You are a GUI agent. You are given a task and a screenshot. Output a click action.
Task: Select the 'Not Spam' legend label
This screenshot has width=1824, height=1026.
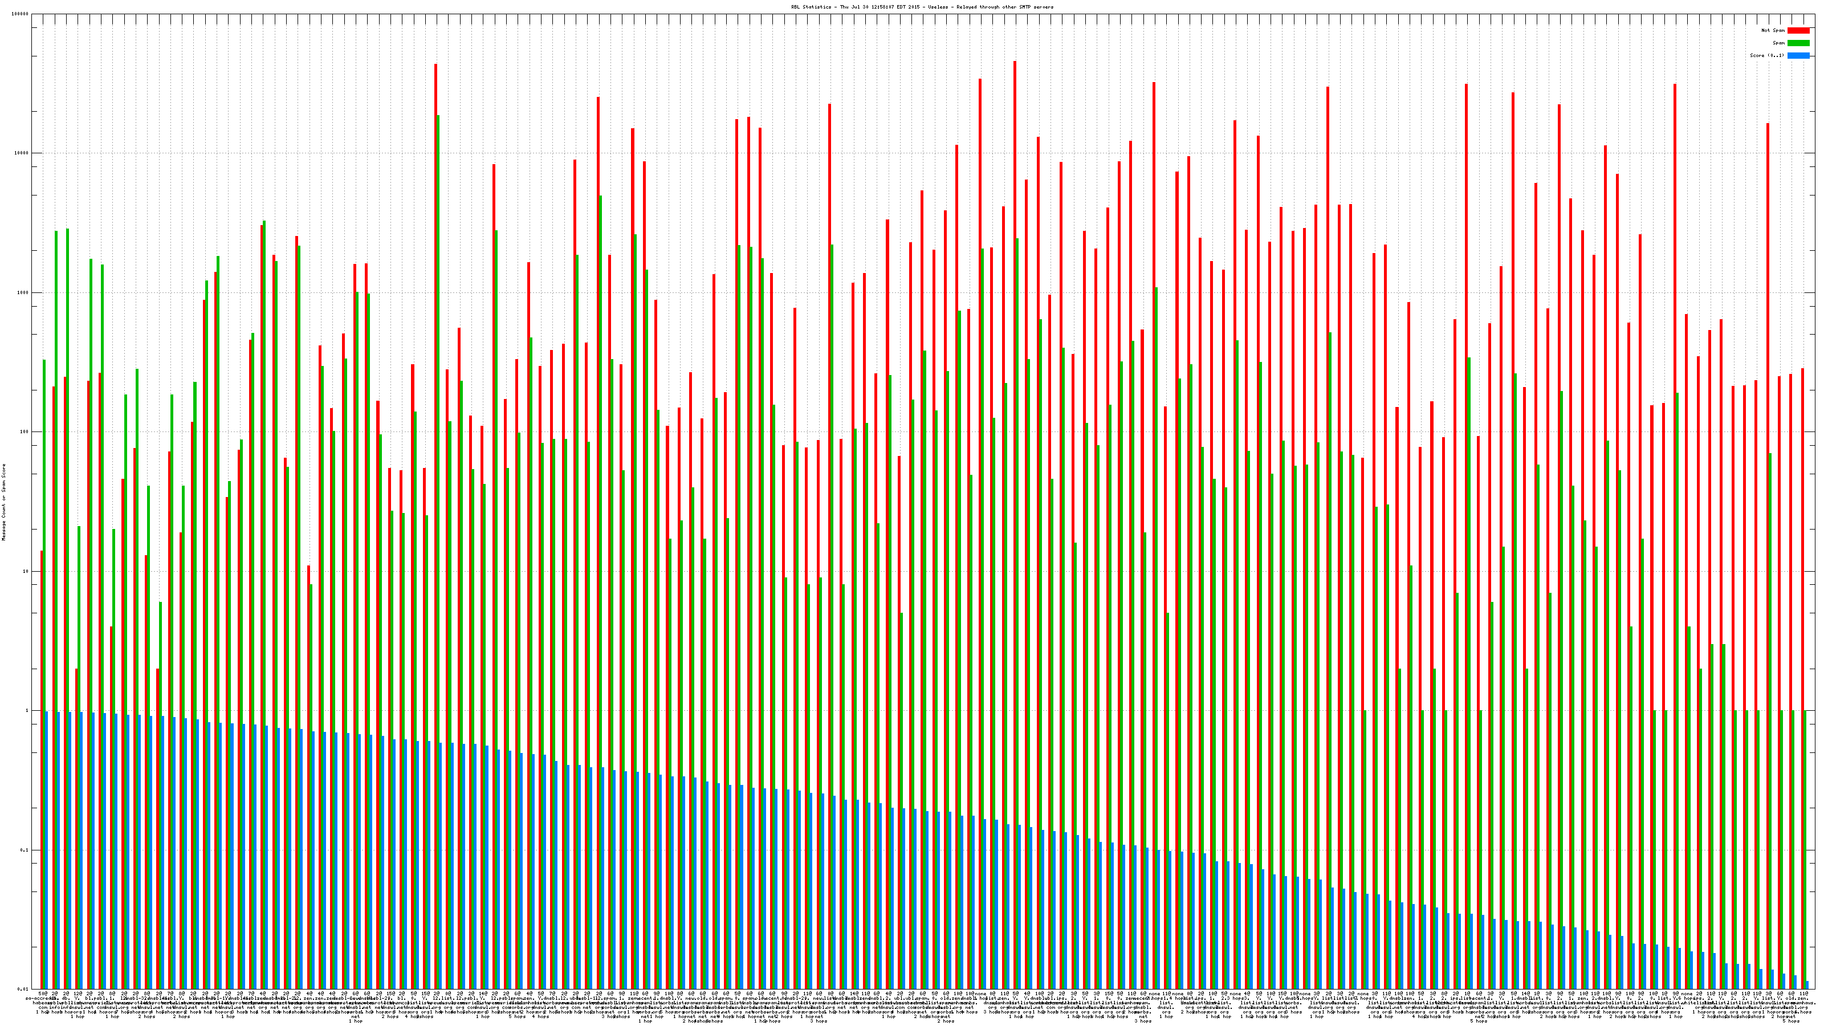pos(1773,30)
